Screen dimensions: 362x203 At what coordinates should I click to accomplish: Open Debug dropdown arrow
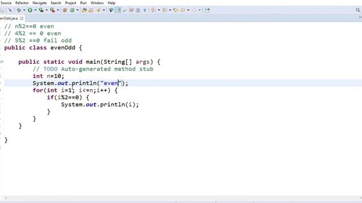pyautogui.click(x=24, y=10)
